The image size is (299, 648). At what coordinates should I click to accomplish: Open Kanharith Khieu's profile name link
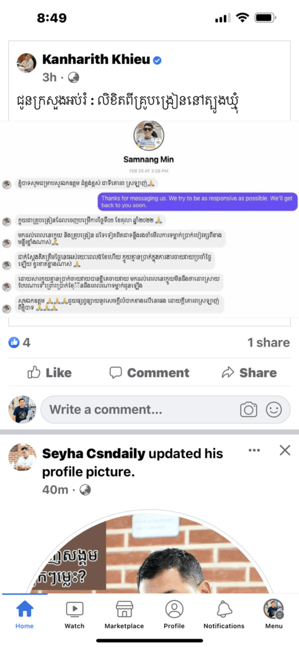96,60
